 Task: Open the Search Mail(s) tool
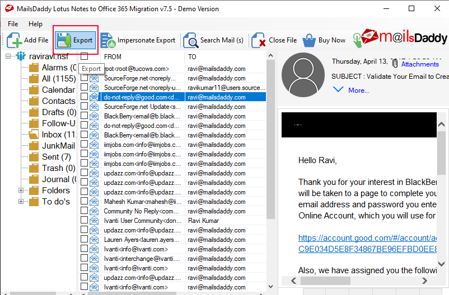tap(213, 40)
